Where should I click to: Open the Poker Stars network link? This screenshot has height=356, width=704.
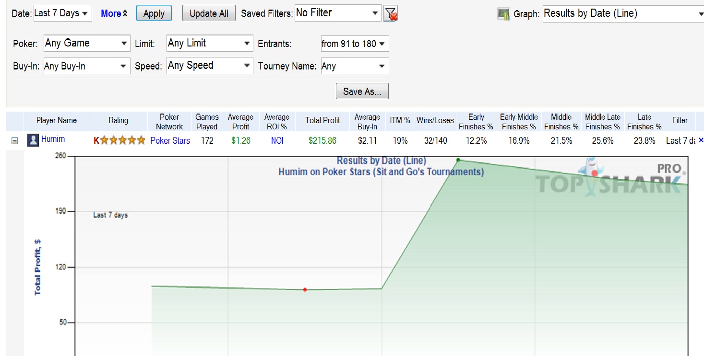170,140
